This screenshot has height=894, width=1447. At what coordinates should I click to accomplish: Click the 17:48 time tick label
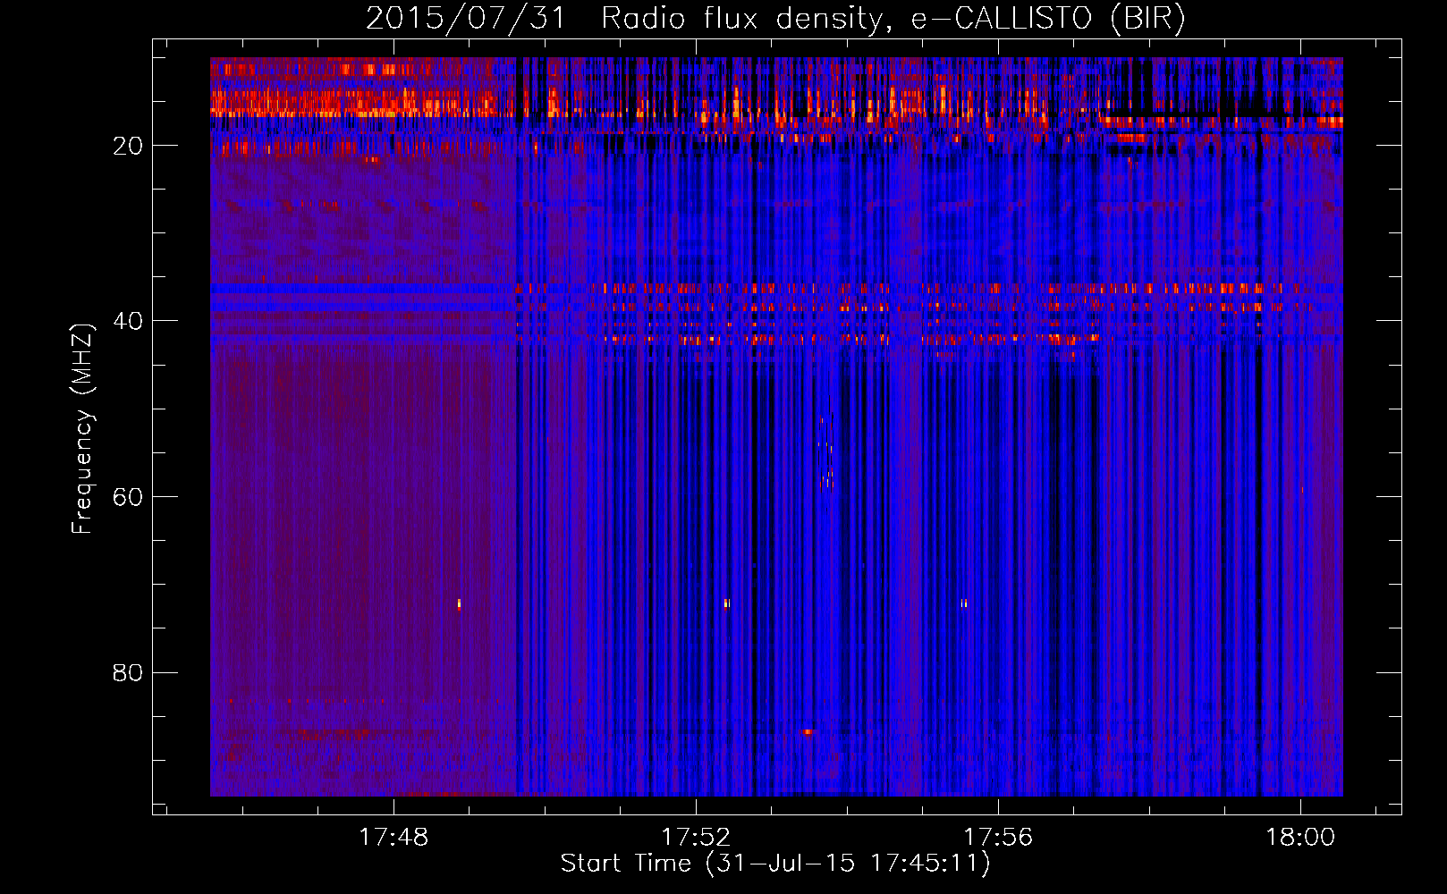point(393,837)
